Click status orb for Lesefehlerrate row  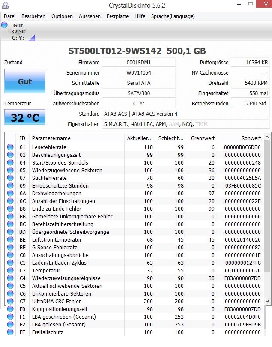click(x=10, y=147)
